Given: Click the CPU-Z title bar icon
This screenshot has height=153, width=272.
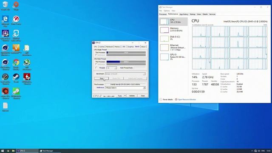Looking at the screenshot, I should point(93,42).
